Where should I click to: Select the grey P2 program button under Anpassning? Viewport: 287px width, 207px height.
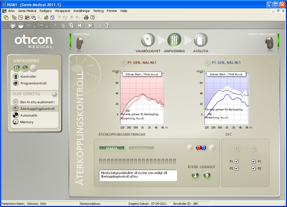pyautogui.click(x=33, y=68)
